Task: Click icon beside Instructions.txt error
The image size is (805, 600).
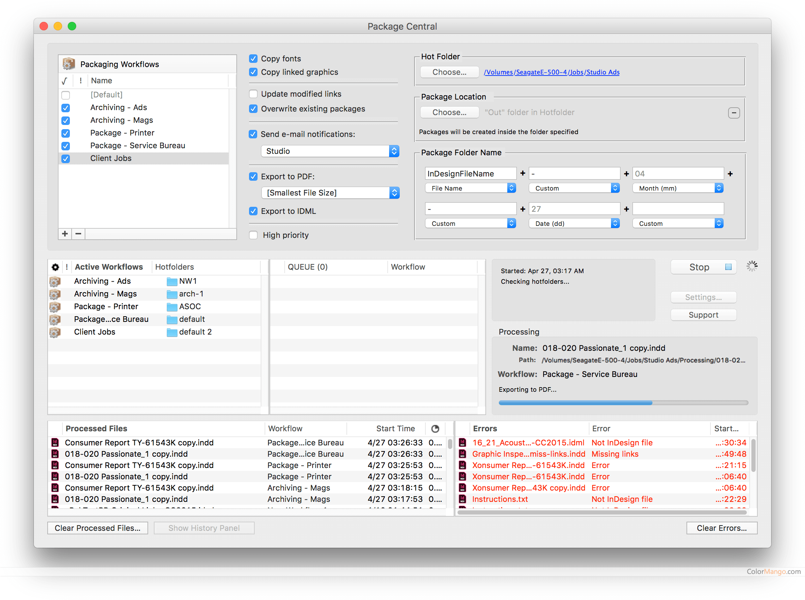Action: [462, 499]
